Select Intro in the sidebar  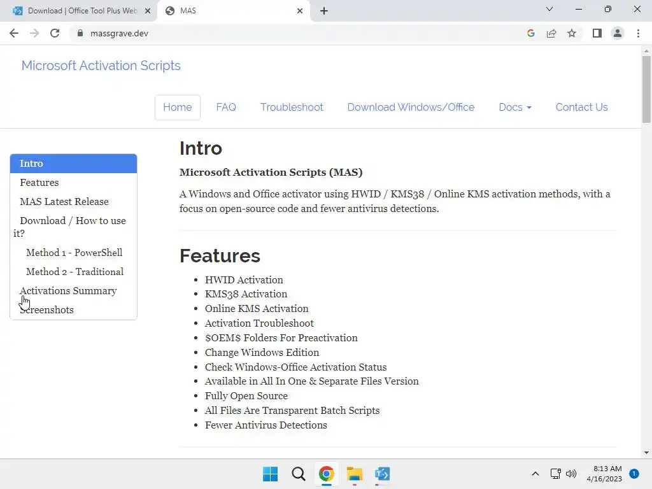74,164
